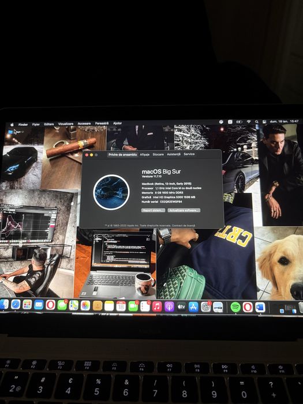Screen dimensions: 303x404
Task: Open the Notes app
Action: tap(109, 306)
